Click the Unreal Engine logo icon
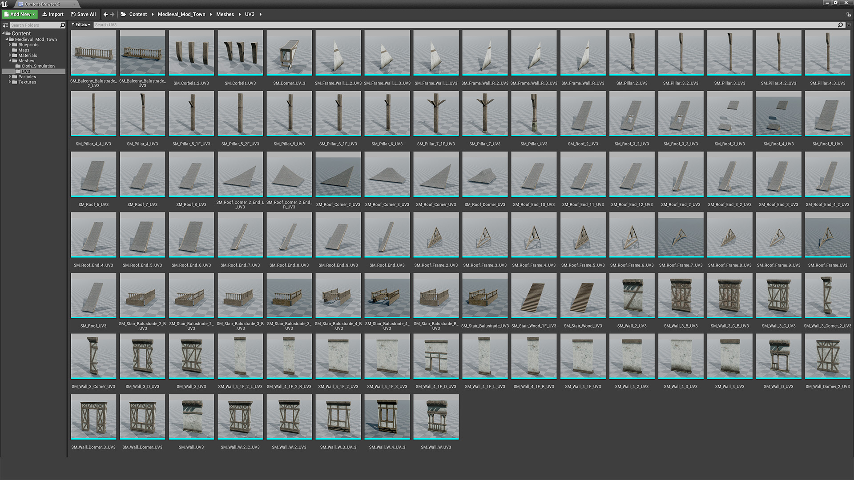This screenshot has width=854, height=480. (4, 4)
